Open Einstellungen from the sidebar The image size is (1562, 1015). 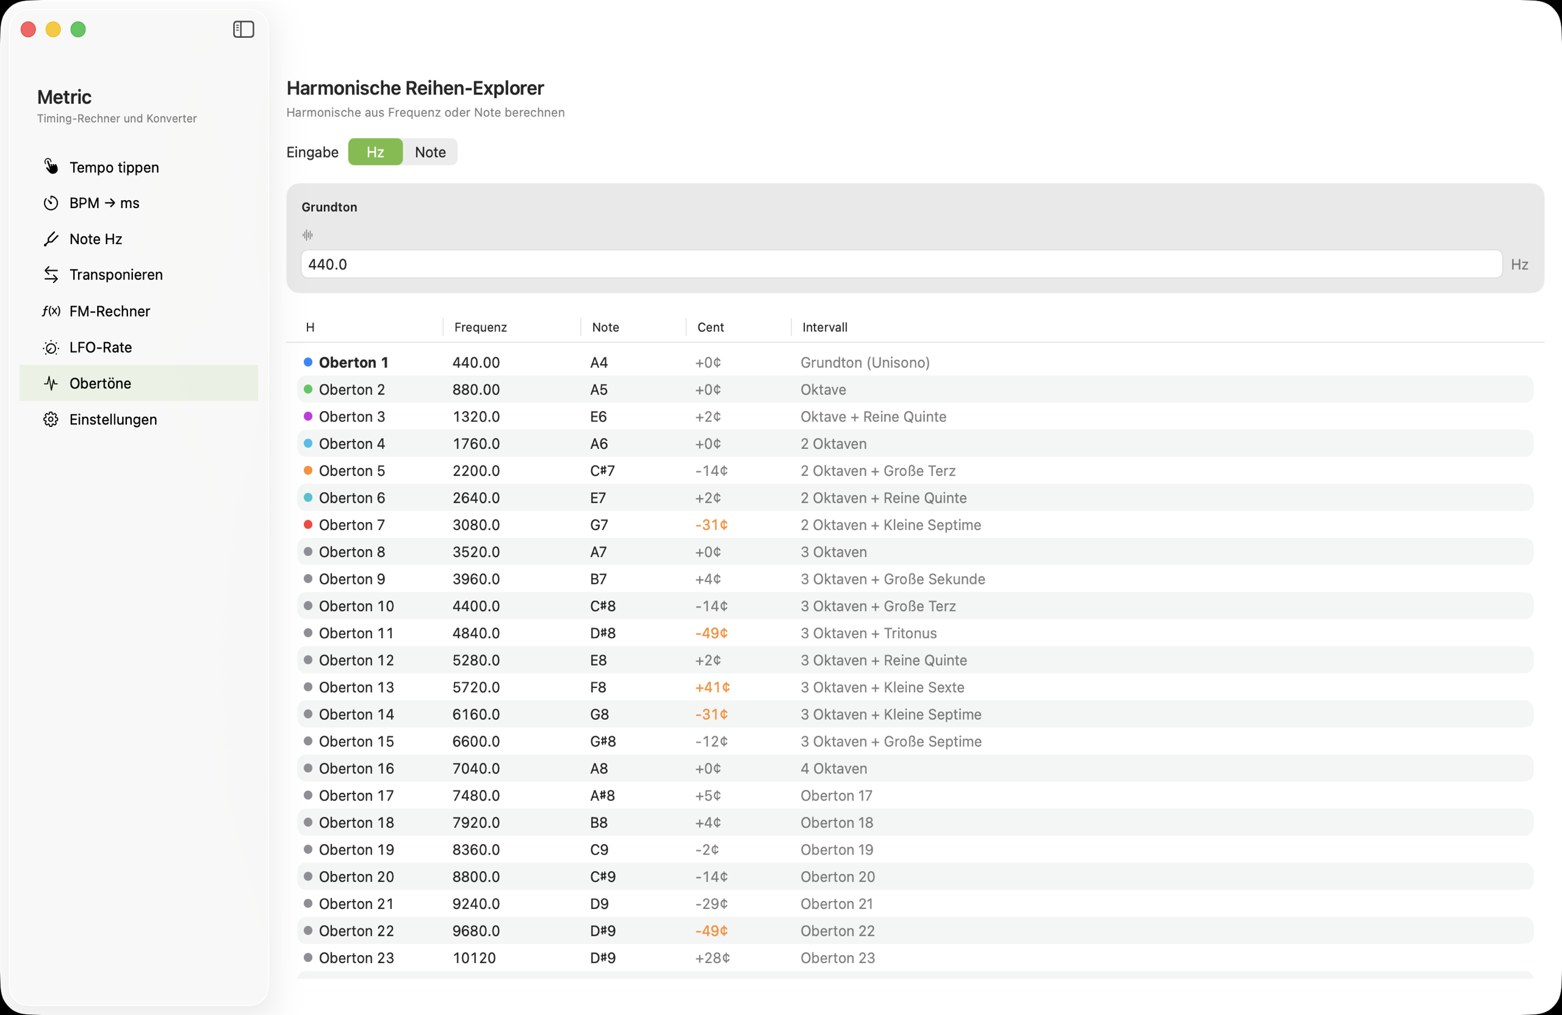(x=113, y=419)
